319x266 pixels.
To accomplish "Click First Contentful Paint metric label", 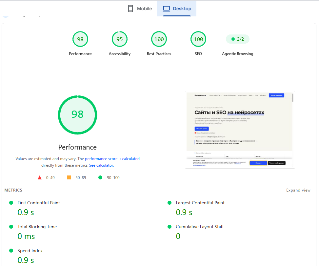I will point(39,203).
